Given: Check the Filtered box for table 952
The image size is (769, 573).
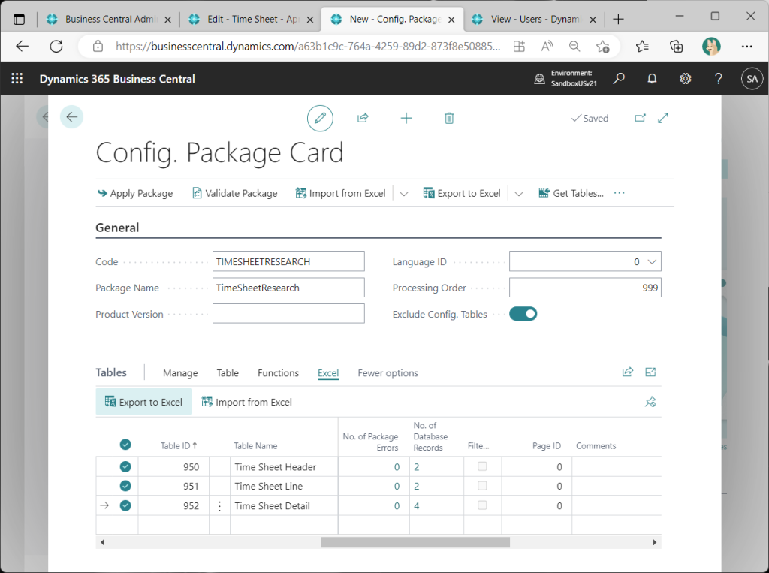Looking at the screenshot, I should point(483,505).
